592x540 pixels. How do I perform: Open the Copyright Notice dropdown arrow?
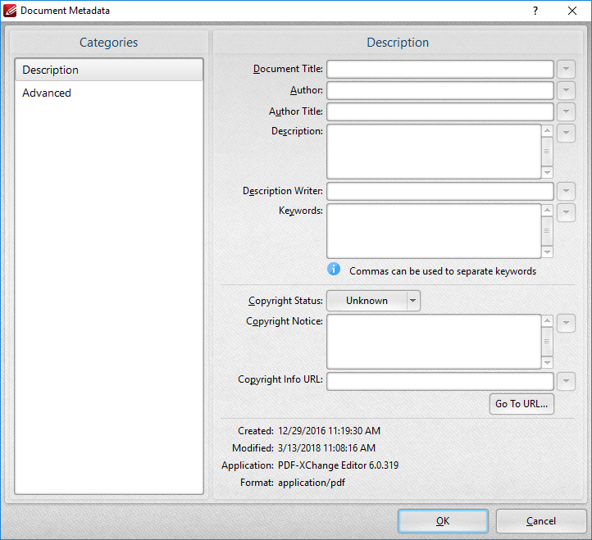pyautogui.click(x=566, y=324)
